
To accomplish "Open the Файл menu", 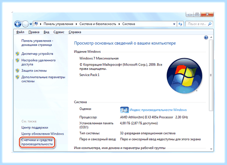I will click(20, 32).
